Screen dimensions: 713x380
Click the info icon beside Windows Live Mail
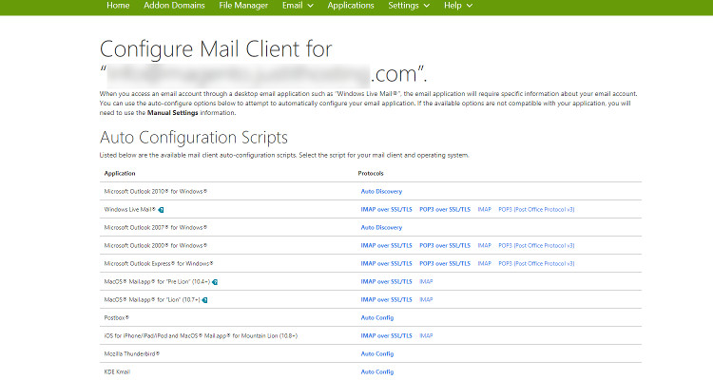[x=161, y=210]
